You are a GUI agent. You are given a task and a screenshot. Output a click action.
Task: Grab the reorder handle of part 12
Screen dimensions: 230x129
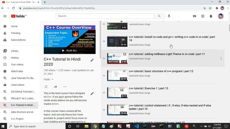coord(104,76)
